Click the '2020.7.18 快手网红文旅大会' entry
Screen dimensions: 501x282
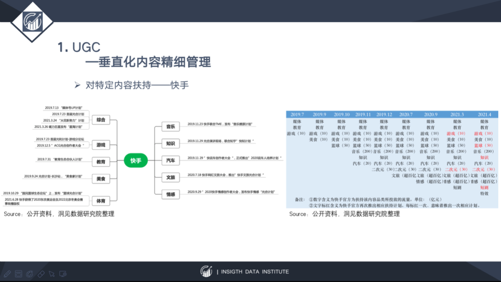[x=225, y=175]
